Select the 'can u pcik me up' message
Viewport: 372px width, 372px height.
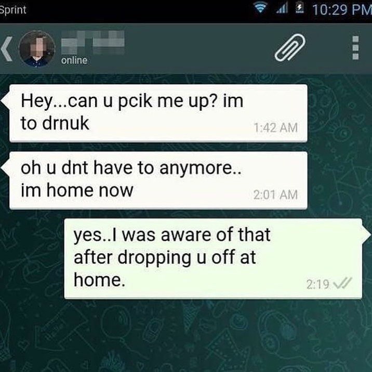(x=158, y=113)
